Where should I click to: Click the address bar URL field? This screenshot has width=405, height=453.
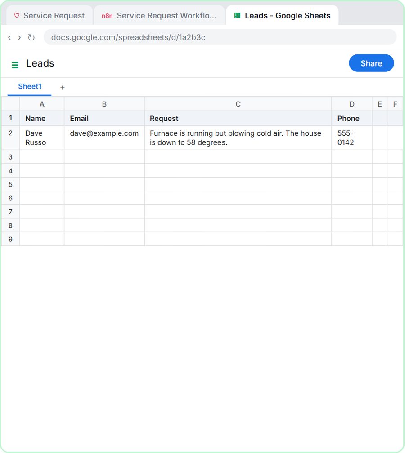[220, 37]
